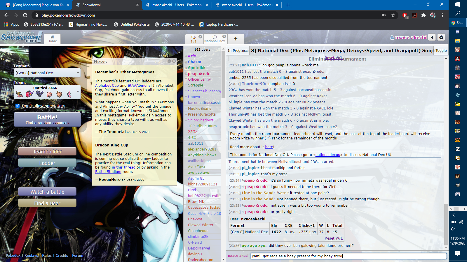Image resolution: width=467 pixels, height=262 pixels.
Task: Click username nxace akechi in header
Action: (408, 37)
